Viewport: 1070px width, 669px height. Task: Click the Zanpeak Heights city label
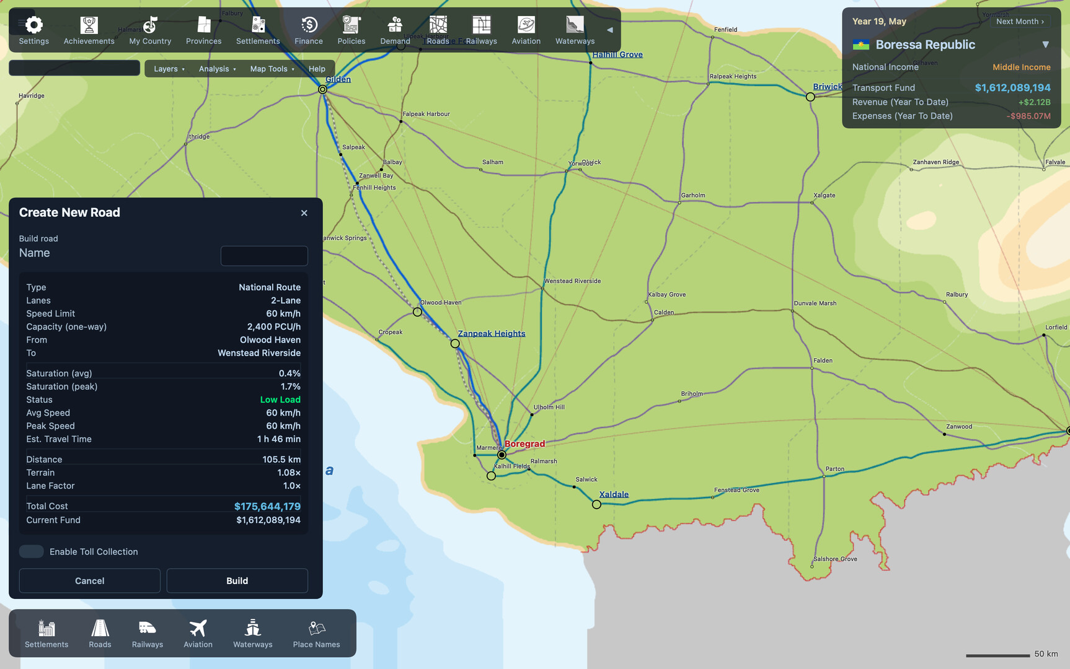[x=491, y=333]
